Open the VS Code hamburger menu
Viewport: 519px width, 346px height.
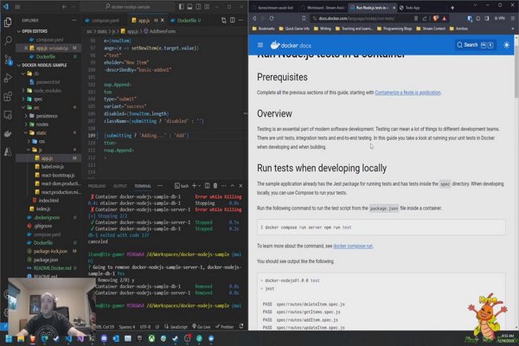17,7
